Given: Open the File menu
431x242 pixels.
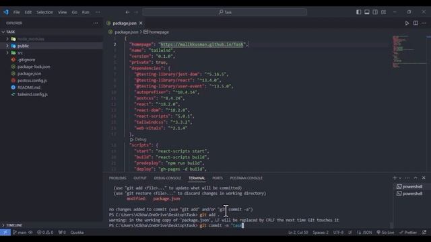Looking at the screenshot, I should click(x=16, y=12).
